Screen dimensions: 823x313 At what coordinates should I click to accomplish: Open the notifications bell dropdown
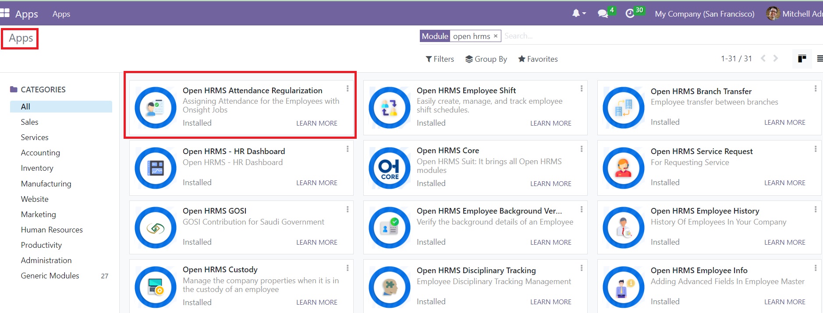click(x=578, y=14)
